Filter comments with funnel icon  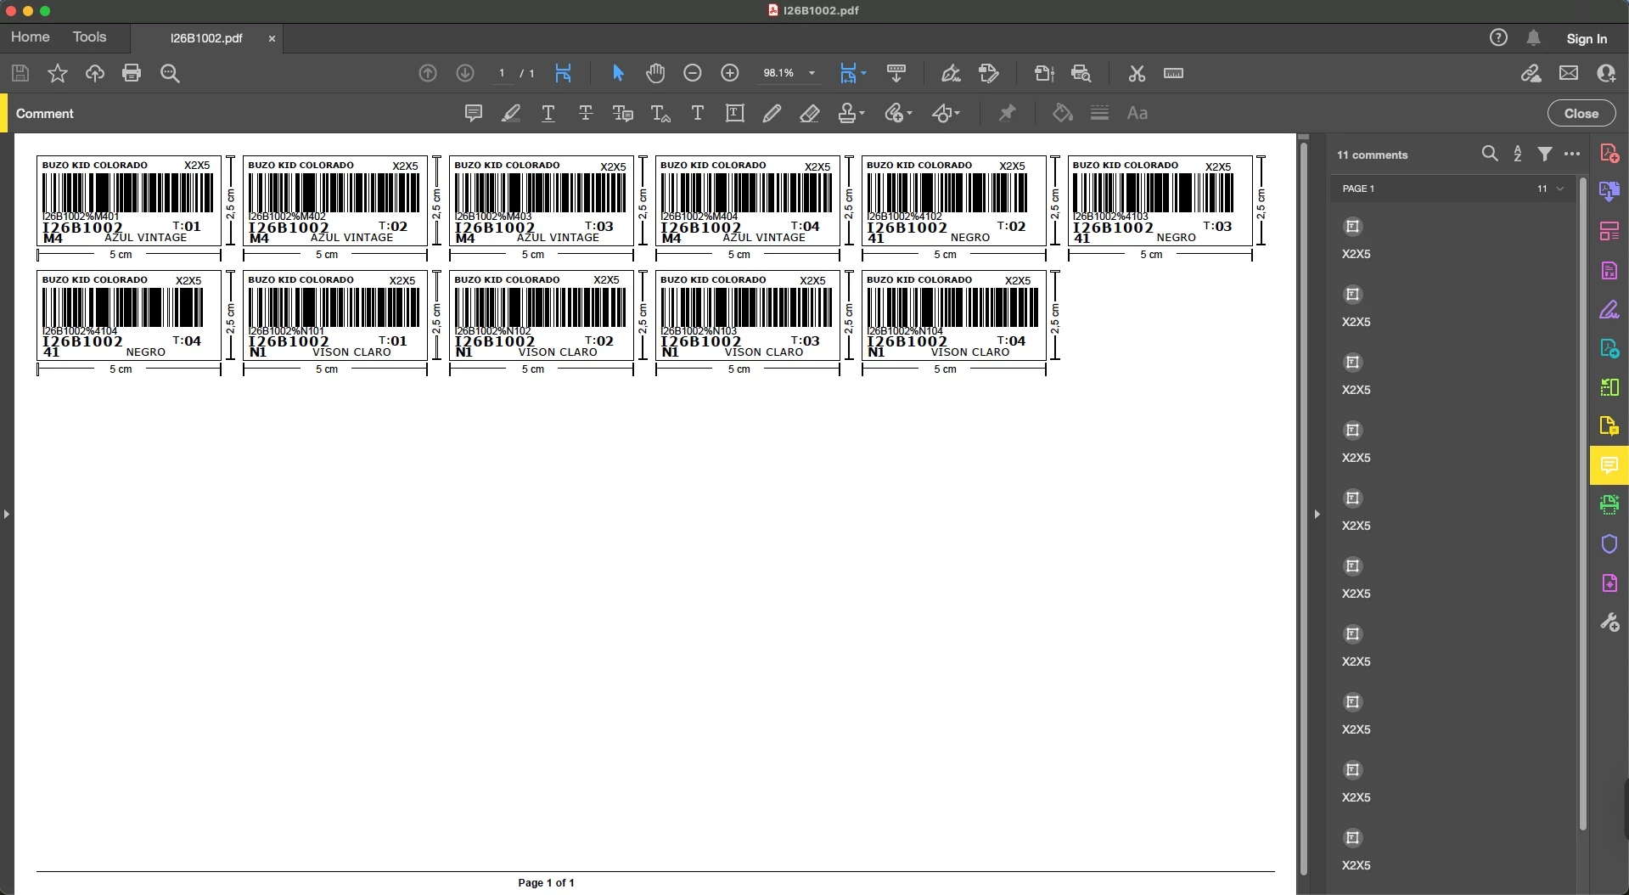pos(1545,154)
